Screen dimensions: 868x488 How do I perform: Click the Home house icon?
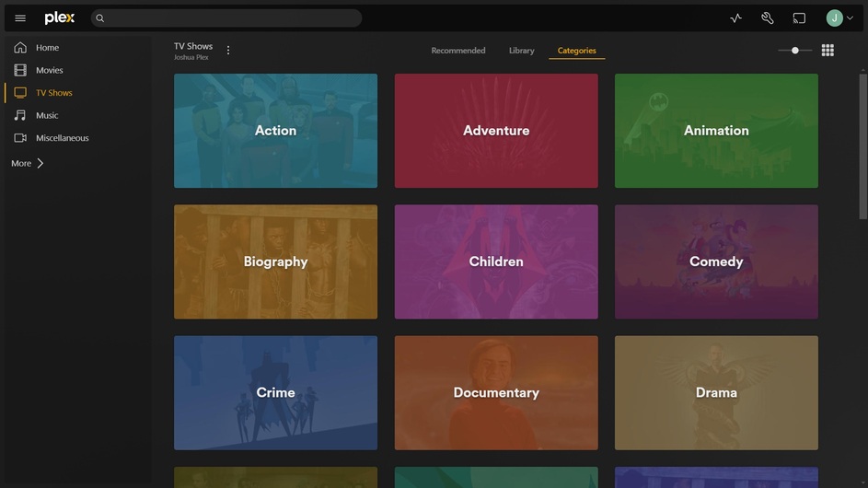pyautogui.click(x=20, y=48)
